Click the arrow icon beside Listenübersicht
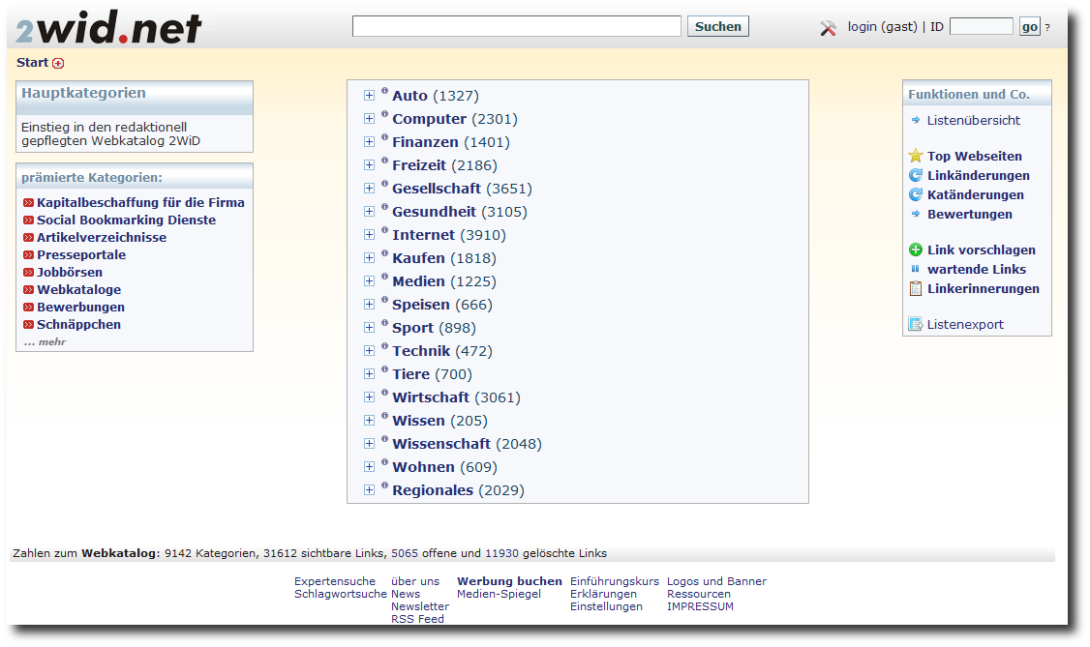This screenshot has width=1090, height=647. point(916,120)
